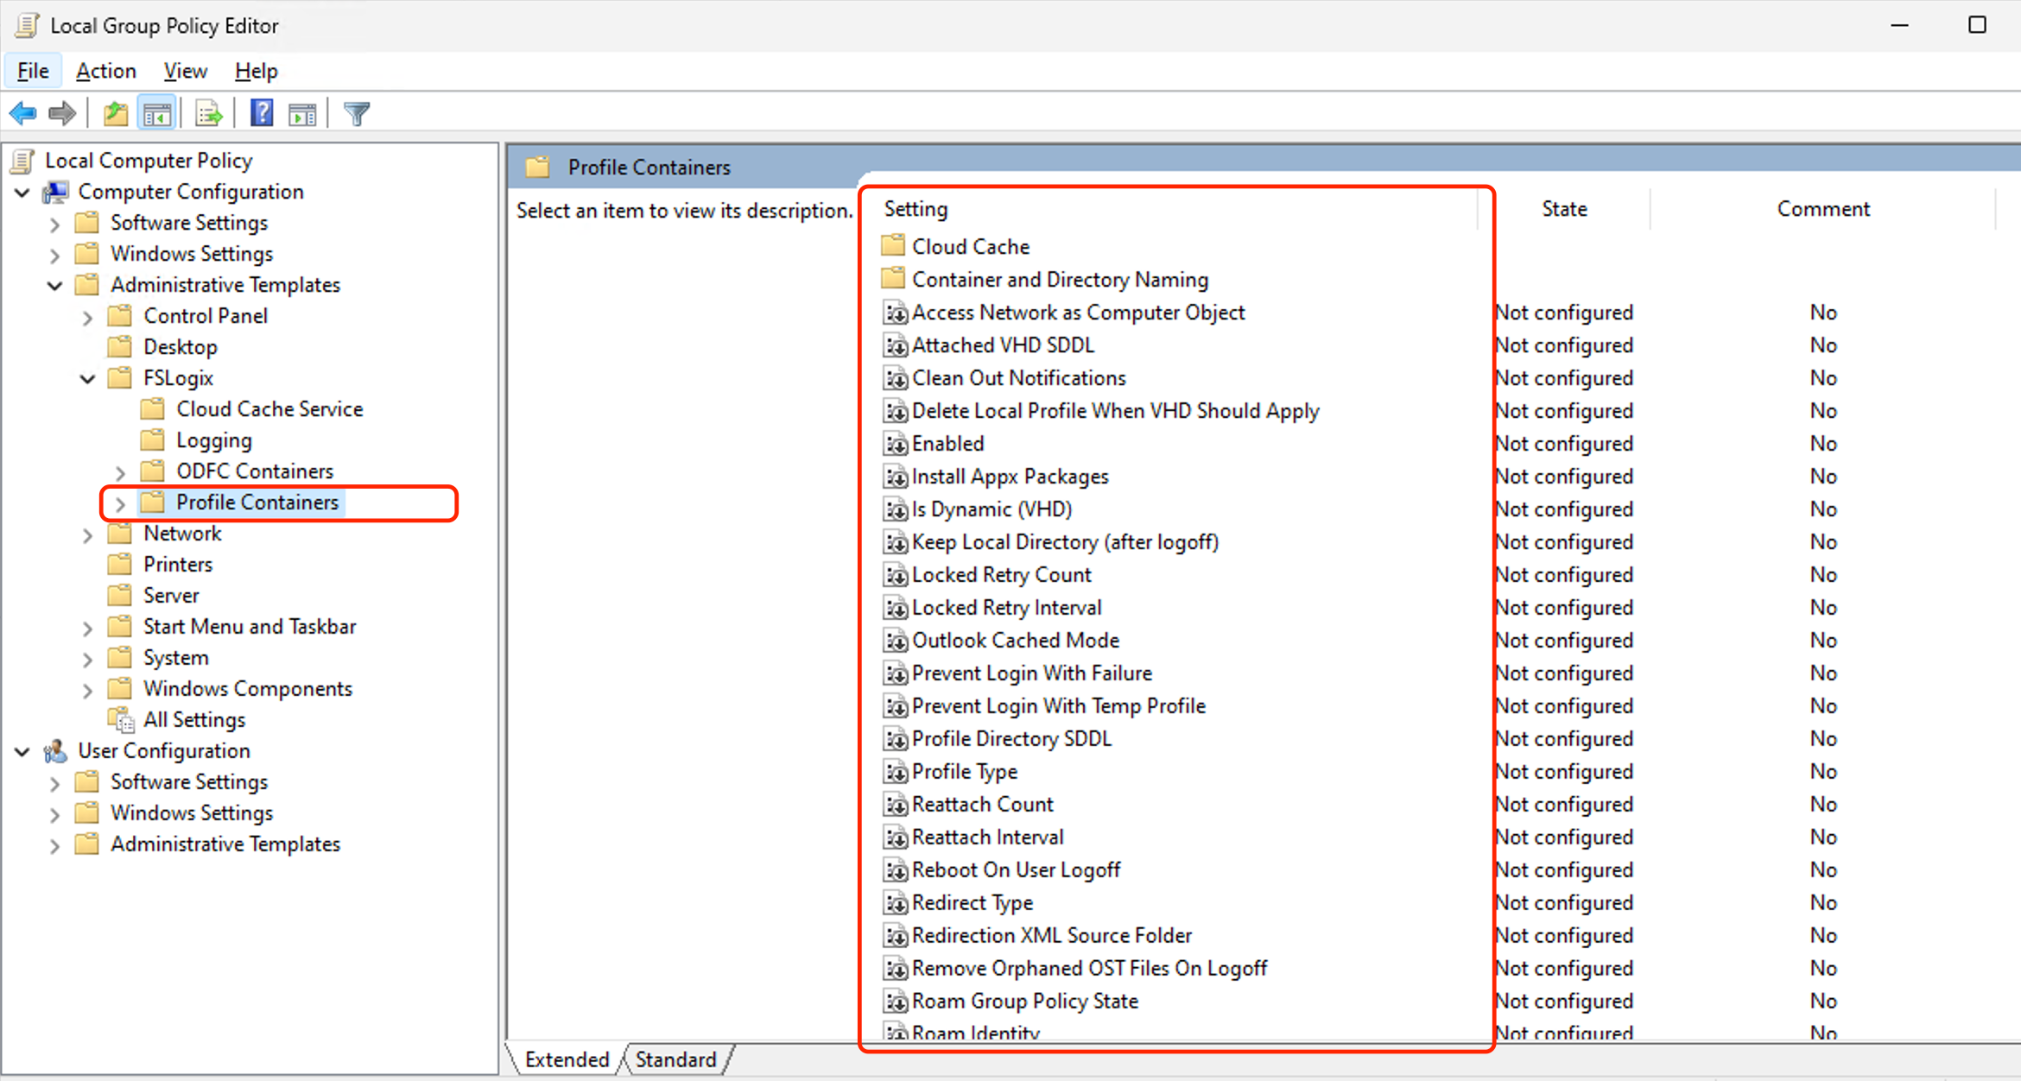Expand the Profile Containers node
The image size is (2021, 1081).
[x=121, y=504]
